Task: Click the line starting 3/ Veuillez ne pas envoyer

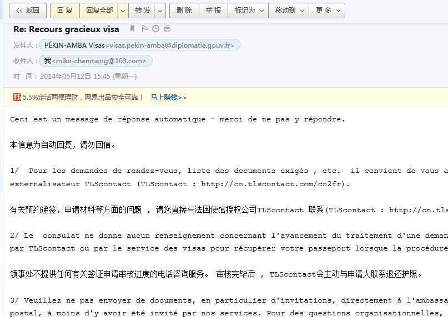Action: (x=229, y=300)
